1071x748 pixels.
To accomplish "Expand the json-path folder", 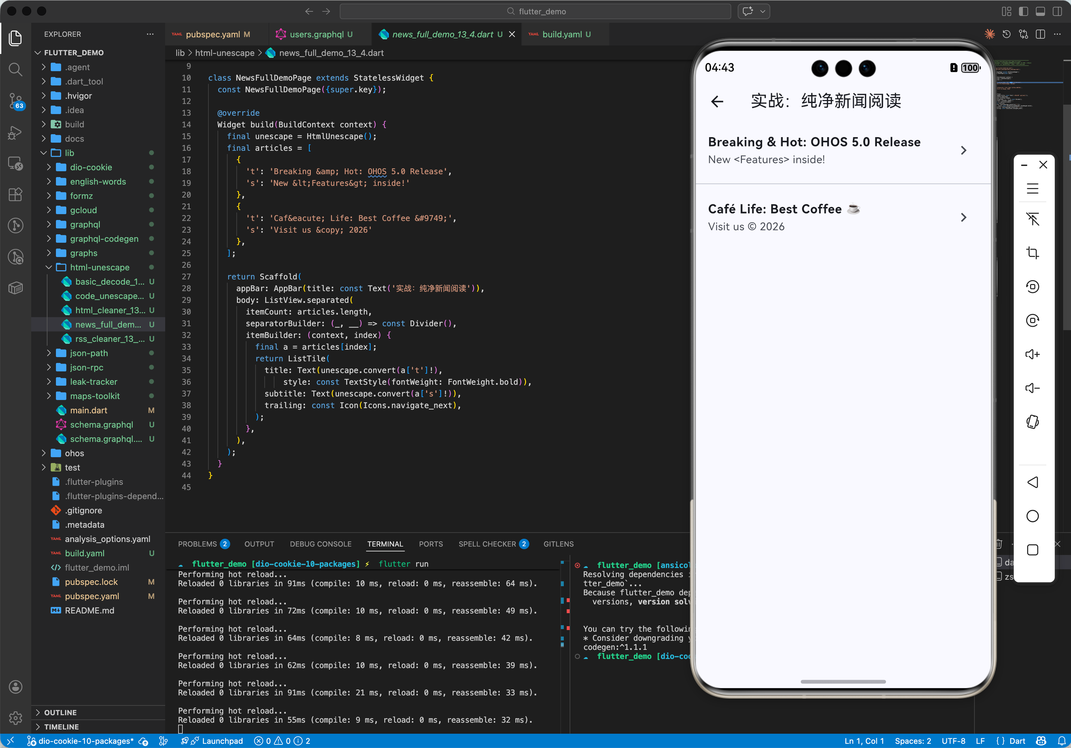I will [x=89, y=353].
